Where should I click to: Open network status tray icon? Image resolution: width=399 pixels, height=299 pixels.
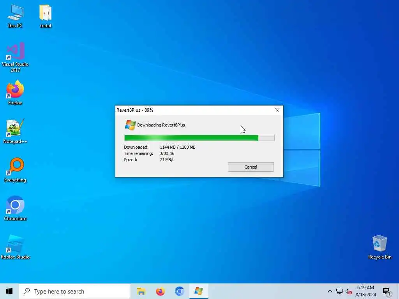click(x=339, y=291)
